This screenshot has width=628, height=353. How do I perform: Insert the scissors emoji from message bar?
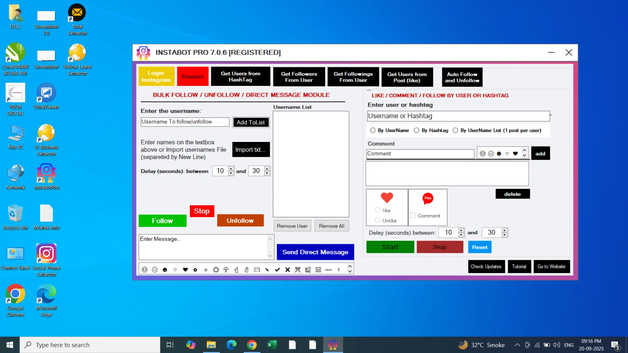[x=298, y=270]
